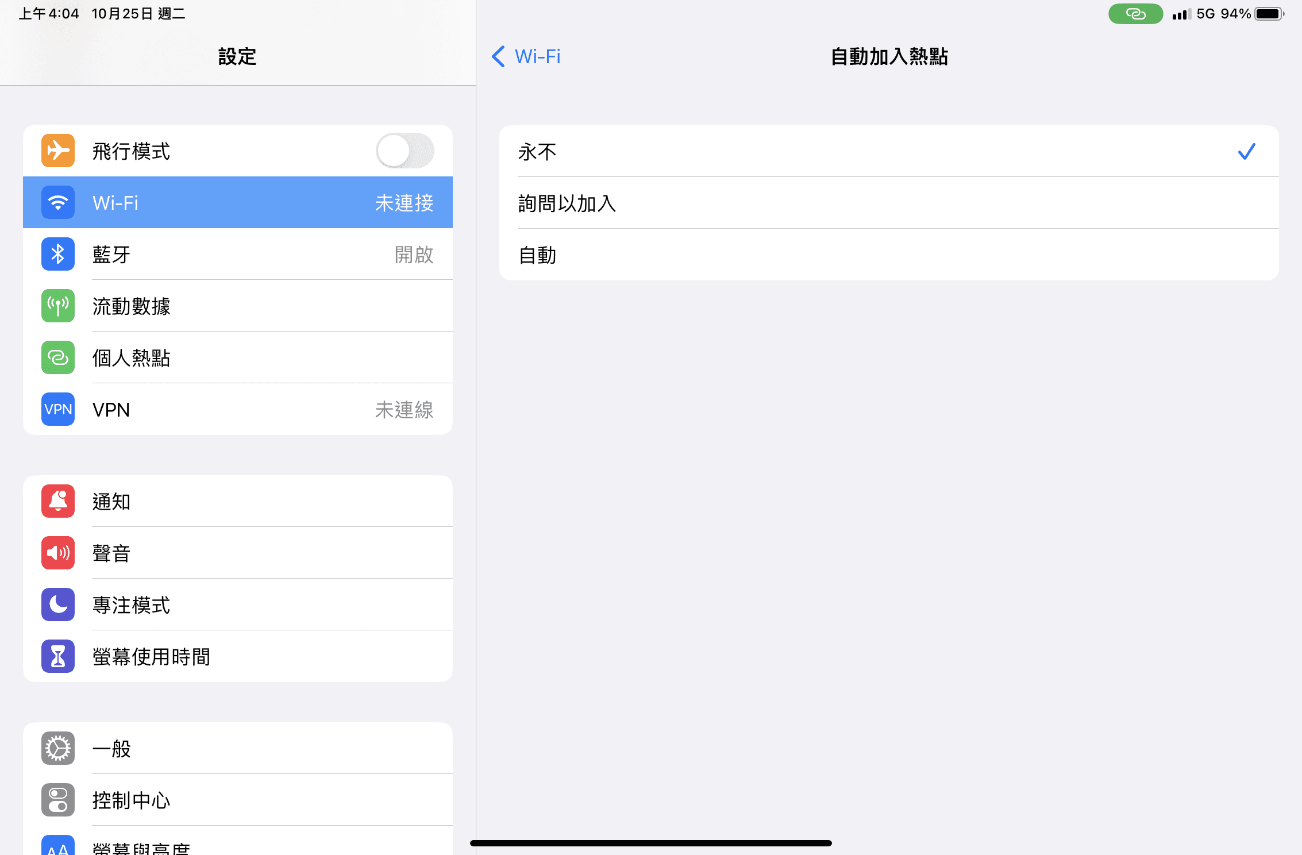Tap the home indicator bar

[651, 843]
